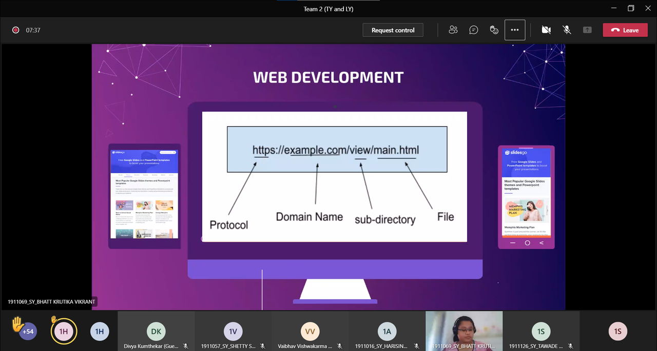Viewport: 657px width, 351px height.
Task: Open raise hand reactions menu
Action: (x=494, y=30)
